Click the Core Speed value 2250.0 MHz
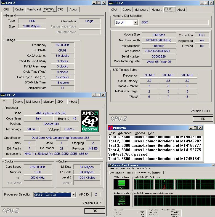 tap(38, 167)
